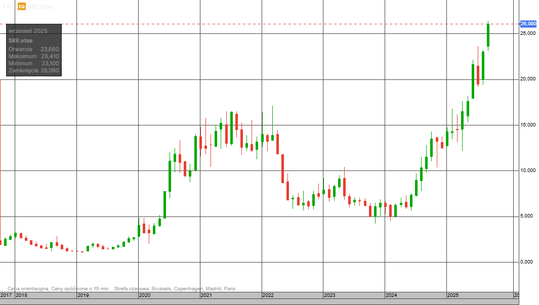The width and height of the screenshot is (539, 305).
Task: Click the 2019 label on the time axis
Action: [x=83, y=295]
